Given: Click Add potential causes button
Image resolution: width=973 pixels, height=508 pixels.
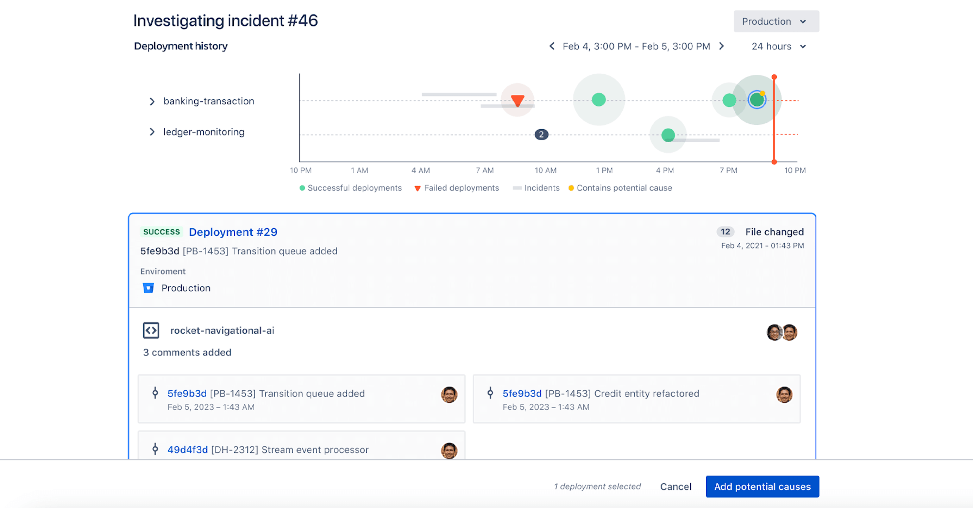Looking at the screenshot, I should click(x=762, y=485).
